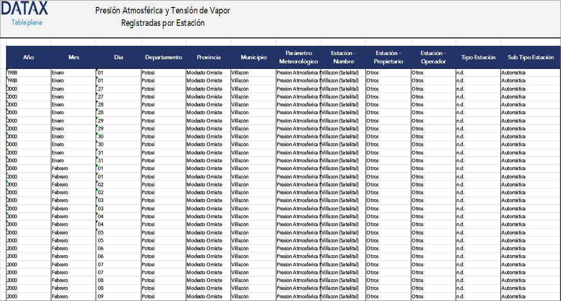The width and height of the screenshot is (561, 301).
Task: Select the Provincia column header
Action: (208, 57)
